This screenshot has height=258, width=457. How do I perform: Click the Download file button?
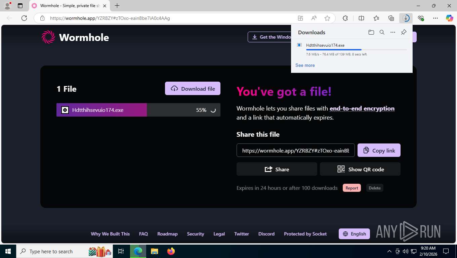tap(193, 88)
